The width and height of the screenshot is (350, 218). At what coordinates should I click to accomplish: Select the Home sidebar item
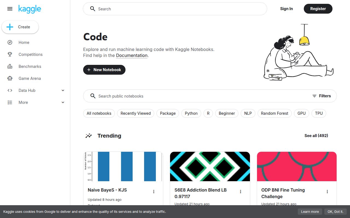tap(35, 43)
